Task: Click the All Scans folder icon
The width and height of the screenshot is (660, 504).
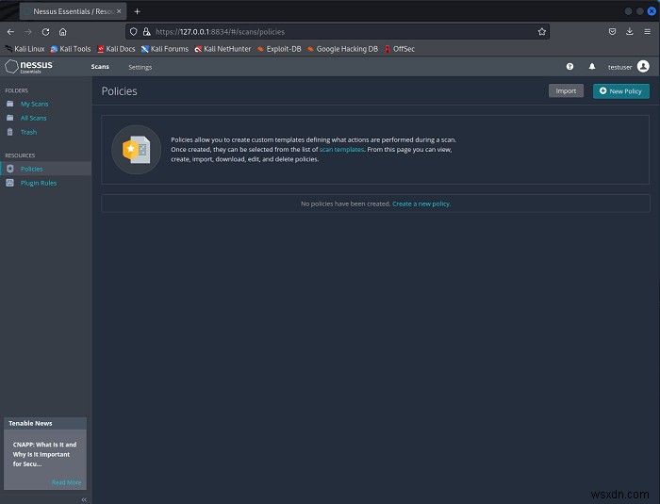Action: coord(10,118)
